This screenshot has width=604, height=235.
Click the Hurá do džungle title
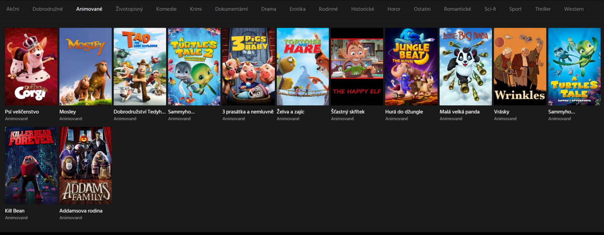[x=404, y=112]
